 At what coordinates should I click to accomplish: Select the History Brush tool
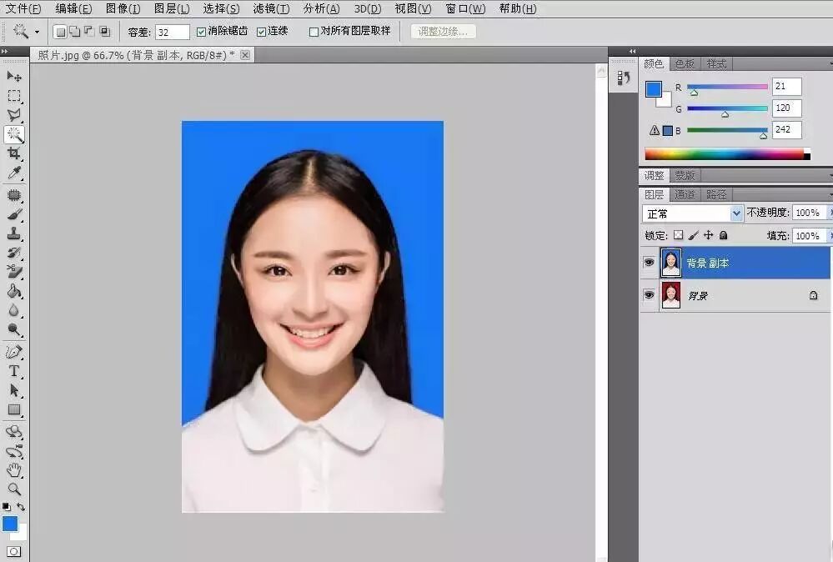(14, 253)
